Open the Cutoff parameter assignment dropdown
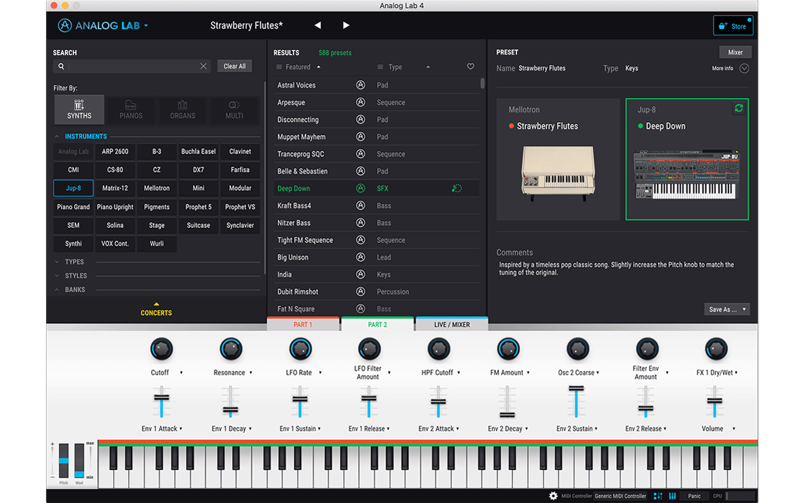Screen dimensions: 805x503 [181, 373]
